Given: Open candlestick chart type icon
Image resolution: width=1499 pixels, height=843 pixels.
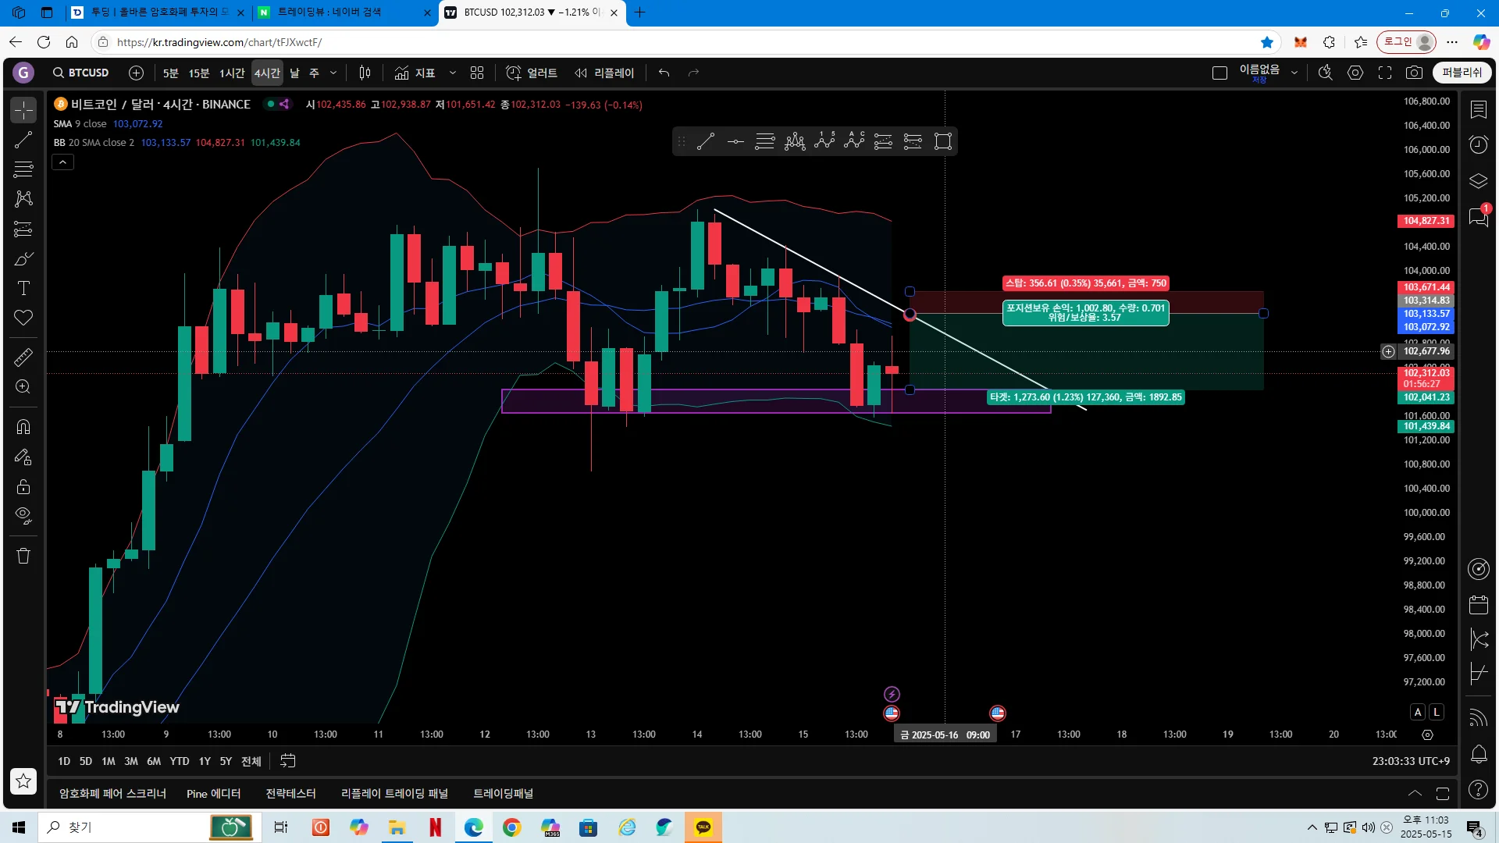Looking at the screenshot, I should point(365,73).
